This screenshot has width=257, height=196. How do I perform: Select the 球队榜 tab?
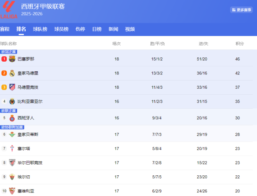[x=40, y=29]
